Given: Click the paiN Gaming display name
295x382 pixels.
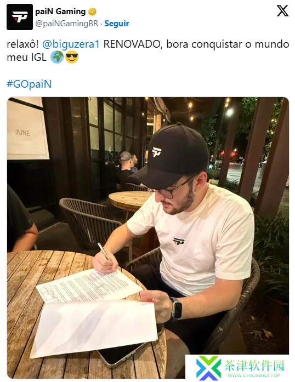Looking at the screenshot, I should [60, 12].
